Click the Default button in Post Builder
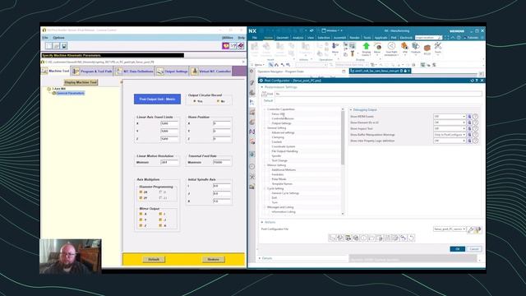526x296 pixels. tap(154, 260)
